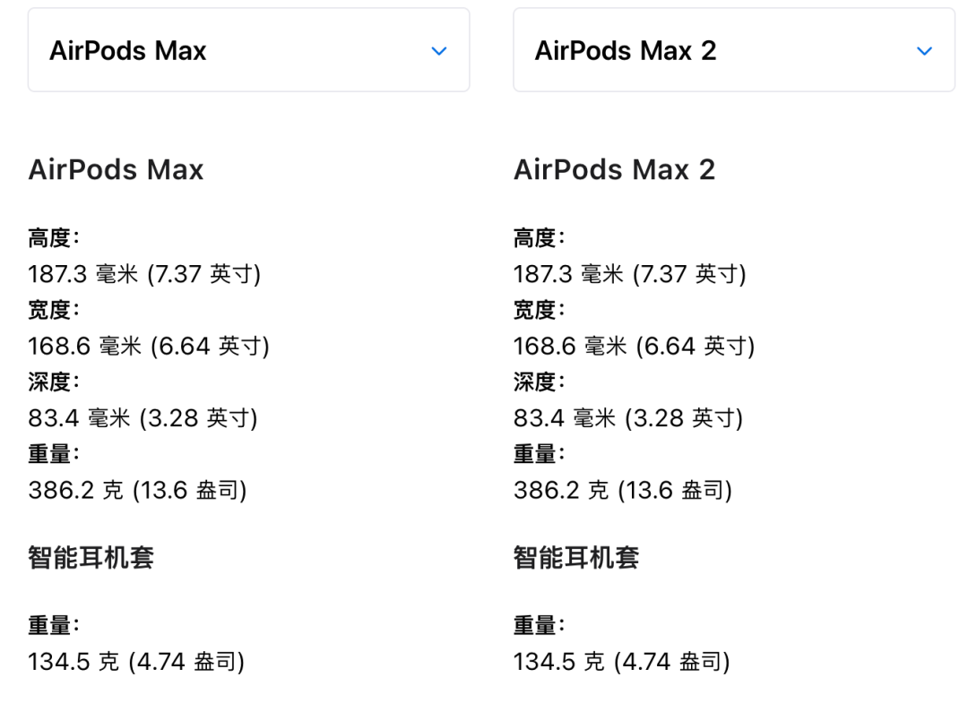Click the 386.2 克 weight value for the first-generation AirPods Max

(137, 490)
